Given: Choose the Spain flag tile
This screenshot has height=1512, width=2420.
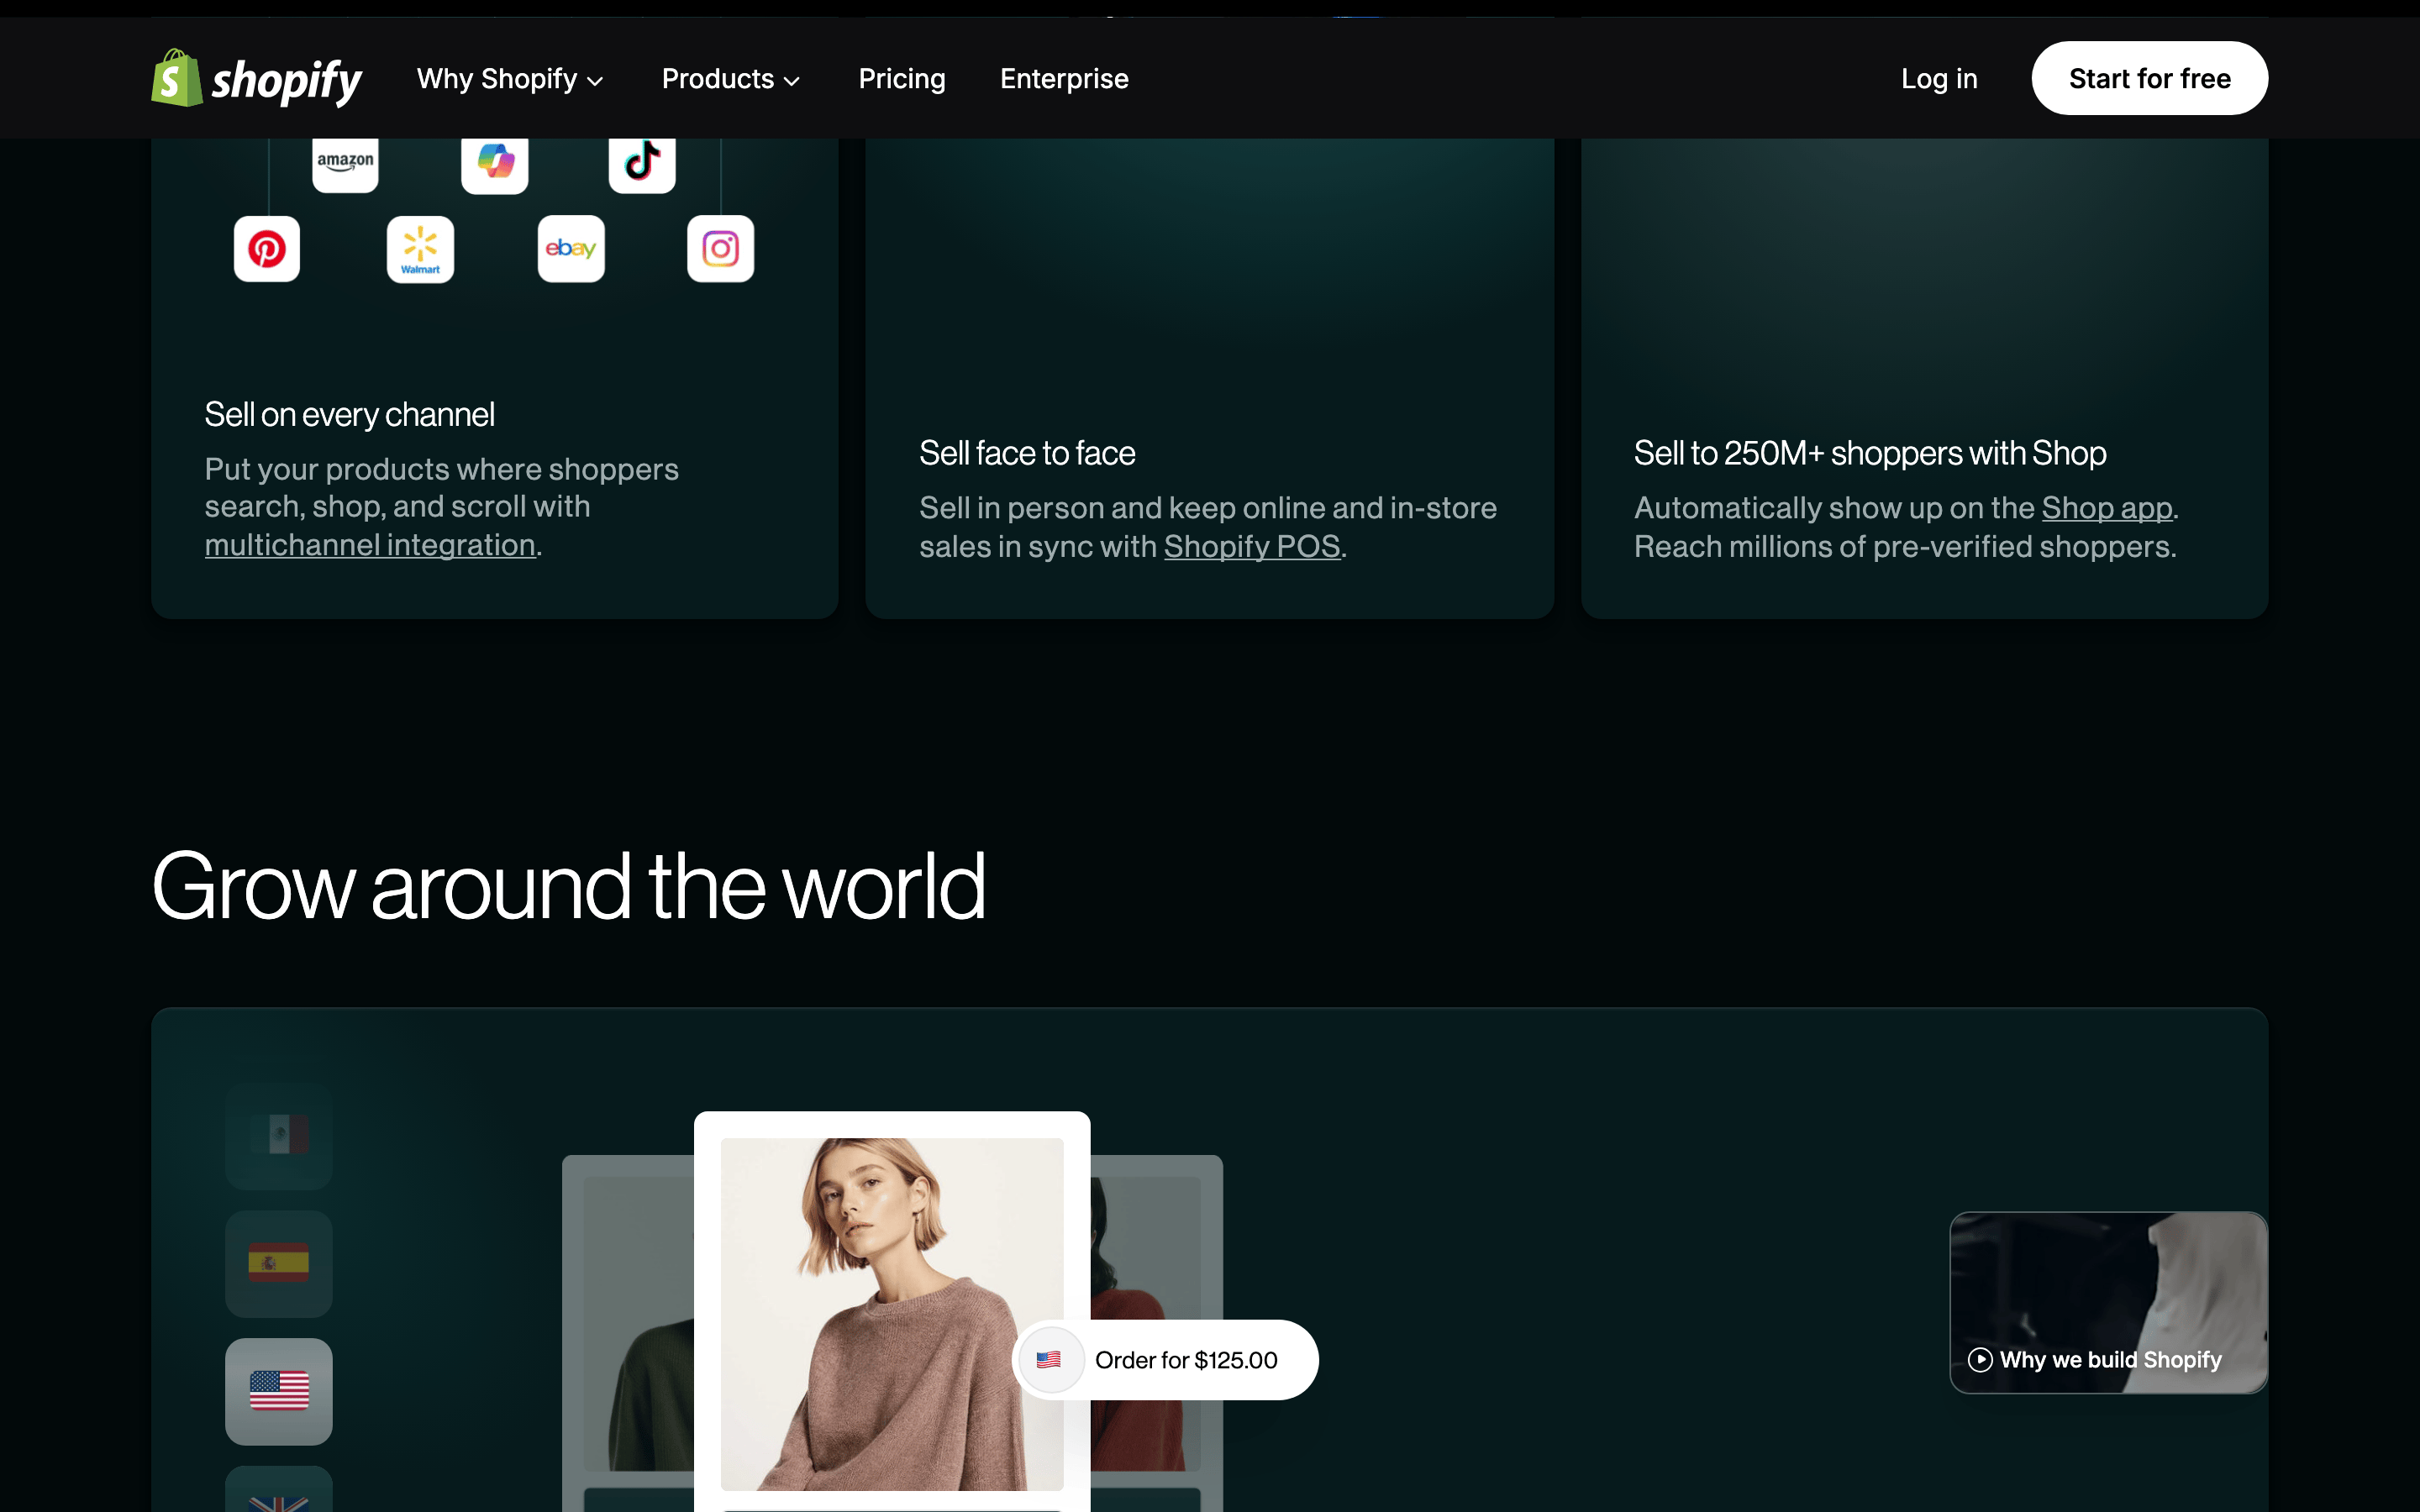Looking at the screenshot, I should 279,1263.
